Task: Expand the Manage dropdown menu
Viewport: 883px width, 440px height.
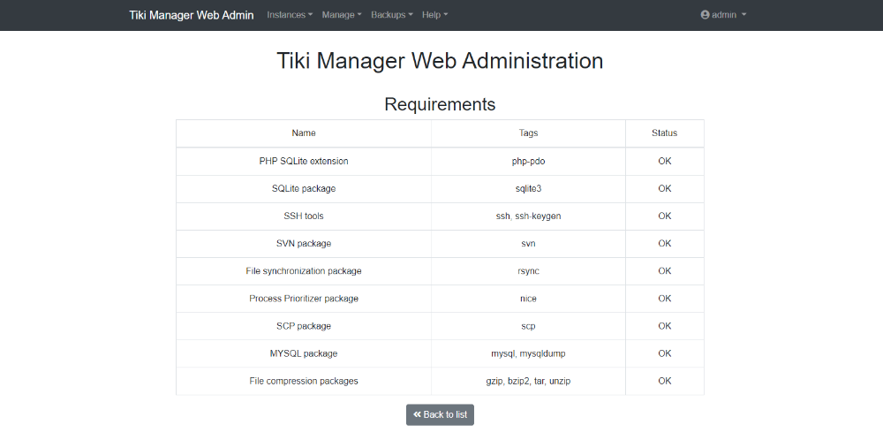Action: click(x=341, y=15)
